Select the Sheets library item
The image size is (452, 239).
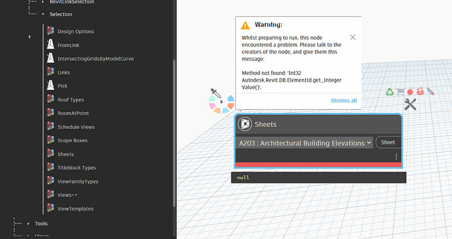66,154
